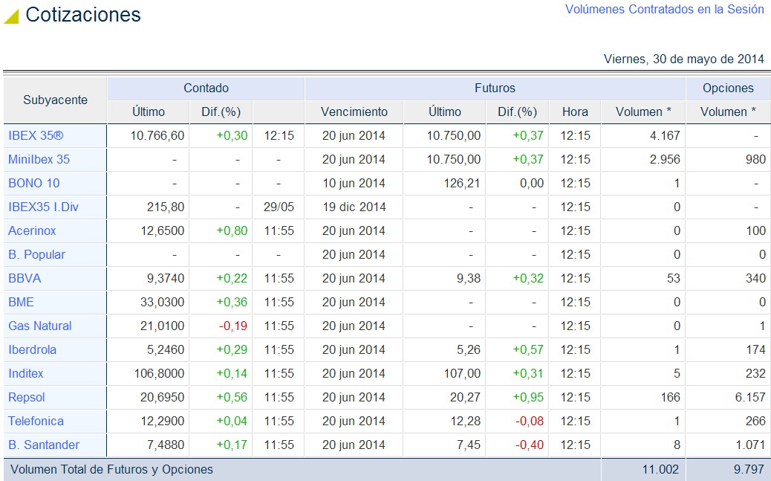Click IBEX35 I.Div spot value 215,80

point(166,207)
